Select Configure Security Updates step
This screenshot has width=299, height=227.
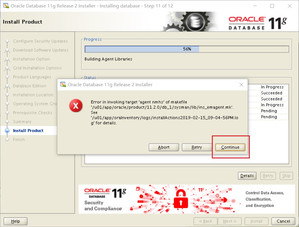coord(40,41)
